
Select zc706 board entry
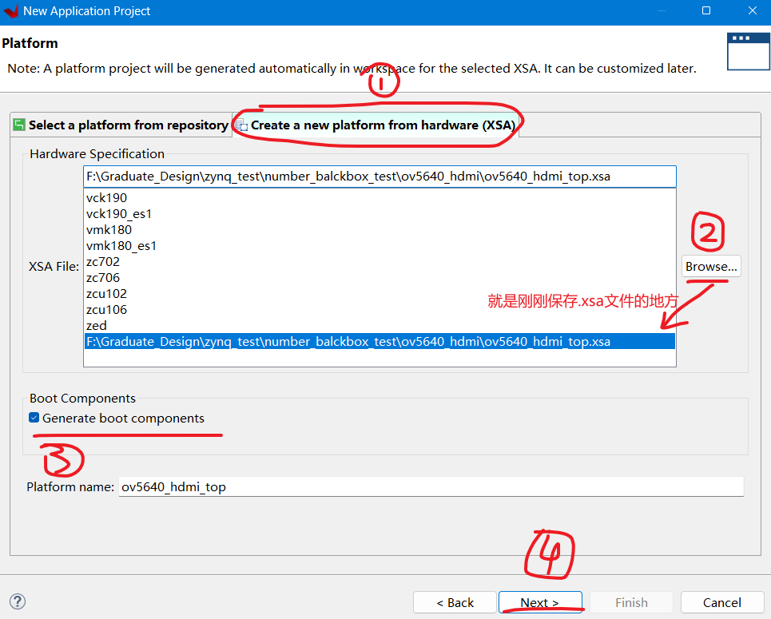pyautogui.click(x=380, y=278)
